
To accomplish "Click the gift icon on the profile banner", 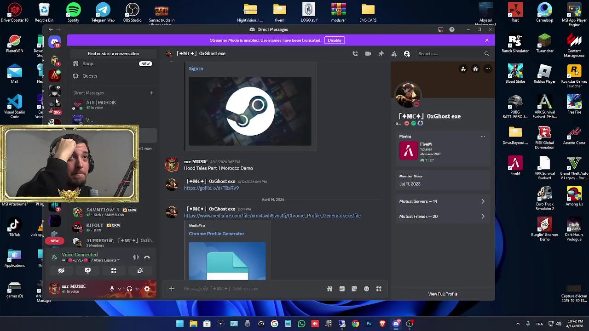I will click(x=475, y=69).
